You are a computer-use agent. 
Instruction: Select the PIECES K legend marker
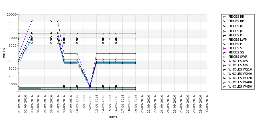click(224, 36)
